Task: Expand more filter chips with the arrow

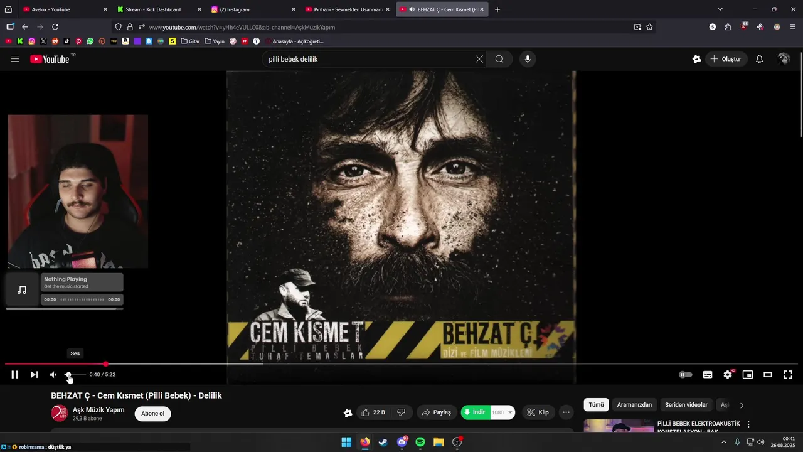Action: click(742, 406)
